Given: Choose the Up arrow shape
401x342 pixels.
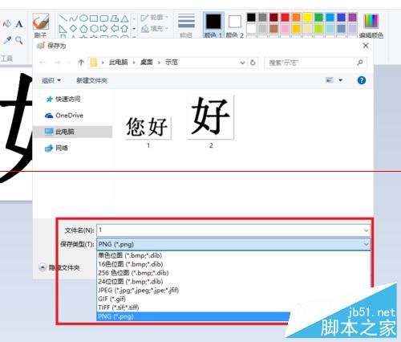Looking at the screenshot, I should coord(124,28).
